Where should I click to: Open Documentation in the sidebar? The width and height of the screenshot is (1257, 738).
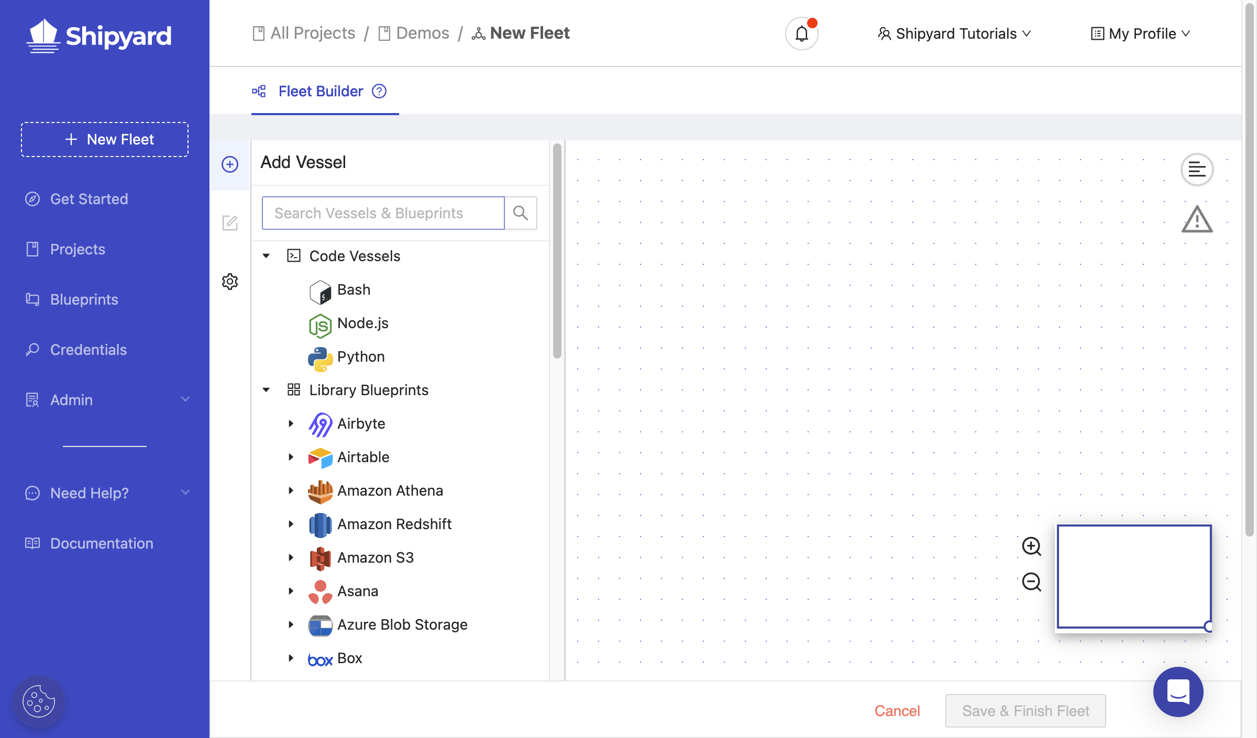tap(89, 543)
